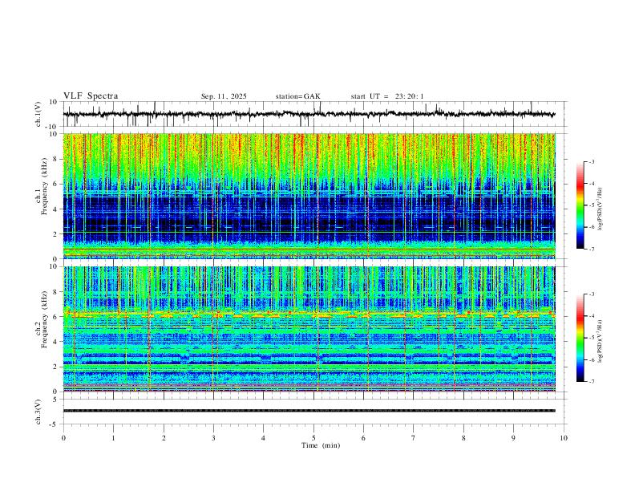
Task: Click time-axis tick label "2"
Action: coord(164,438)
